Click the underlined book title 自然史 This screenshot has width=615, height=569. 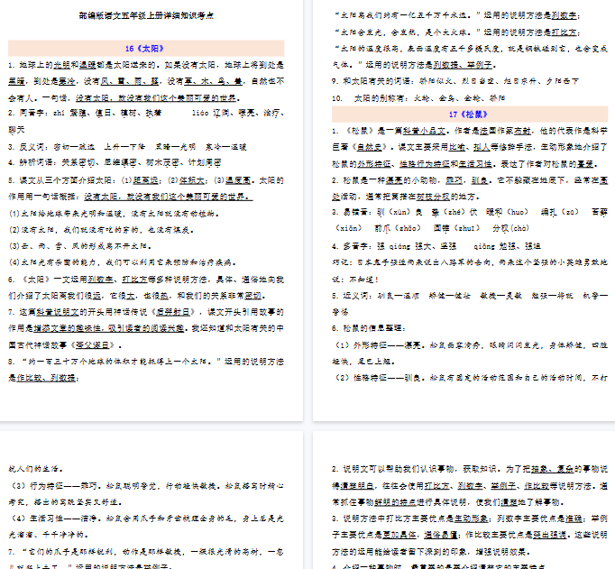[369, 148]
